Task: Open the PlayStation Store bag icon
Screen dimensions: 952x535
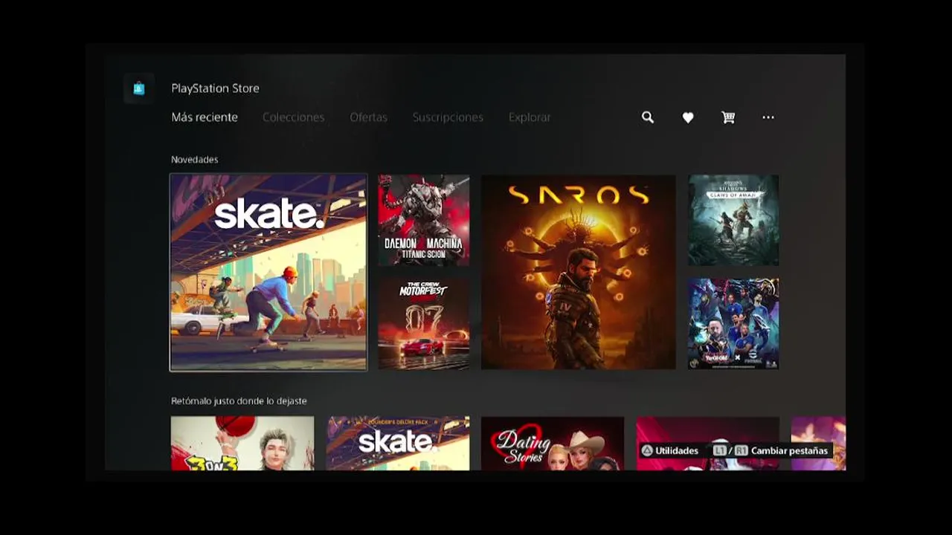Action: click(139, 88)
